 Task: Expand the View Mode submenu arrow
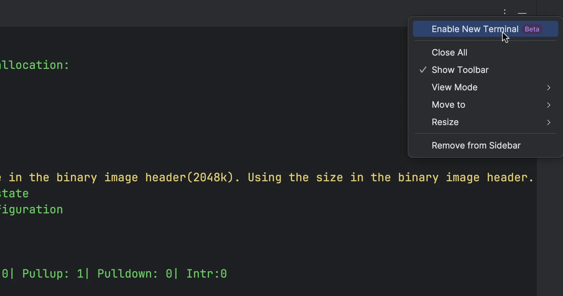549,88
